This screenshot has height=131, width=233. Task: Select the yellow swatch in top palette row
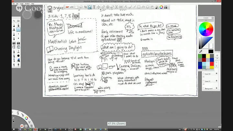tap(208, 56)
